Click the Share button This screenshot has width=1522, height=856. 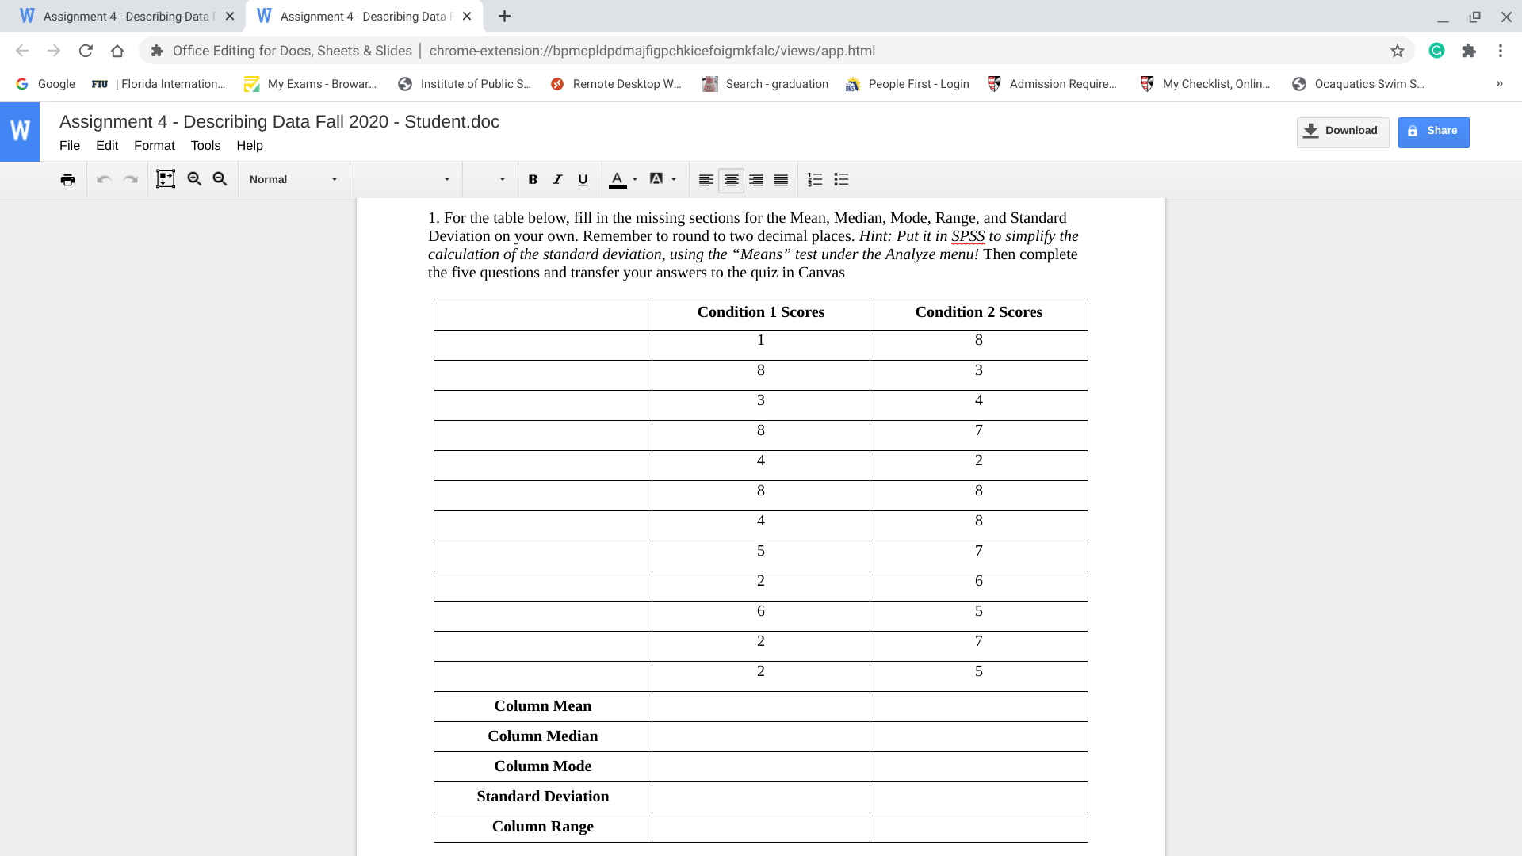pos(1433,131)
